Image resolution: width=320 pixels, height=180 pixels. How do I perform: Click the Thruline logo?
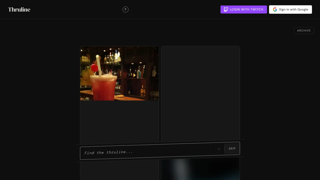point(19,9)
